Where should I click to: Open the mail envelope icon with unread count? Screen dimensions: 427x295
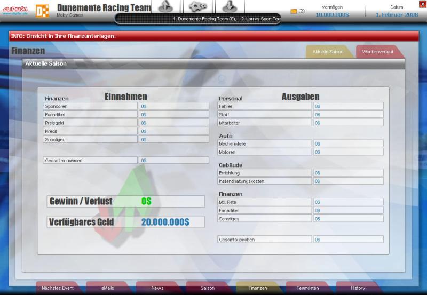click(x=294, y=11)
